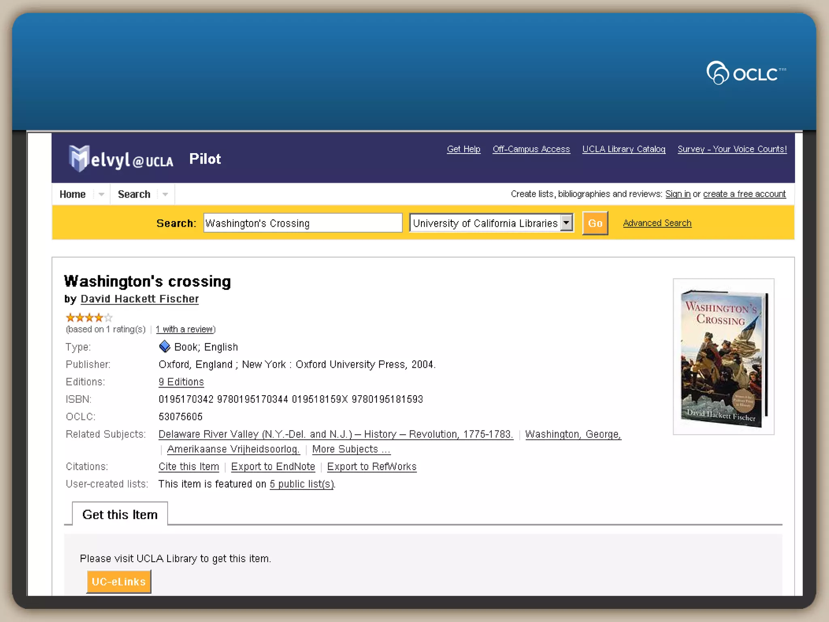Click the blue book type icon
This screenshot has height=622, width=829.
pyautogui.click(x=164, y=347)
